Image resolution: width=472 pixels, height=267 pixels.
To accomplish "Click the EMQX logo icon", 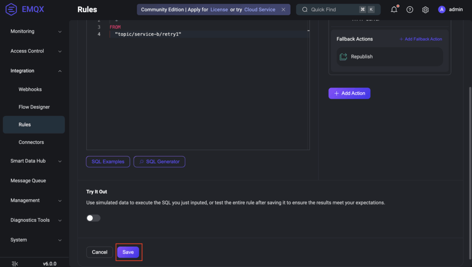I will 11,9.
